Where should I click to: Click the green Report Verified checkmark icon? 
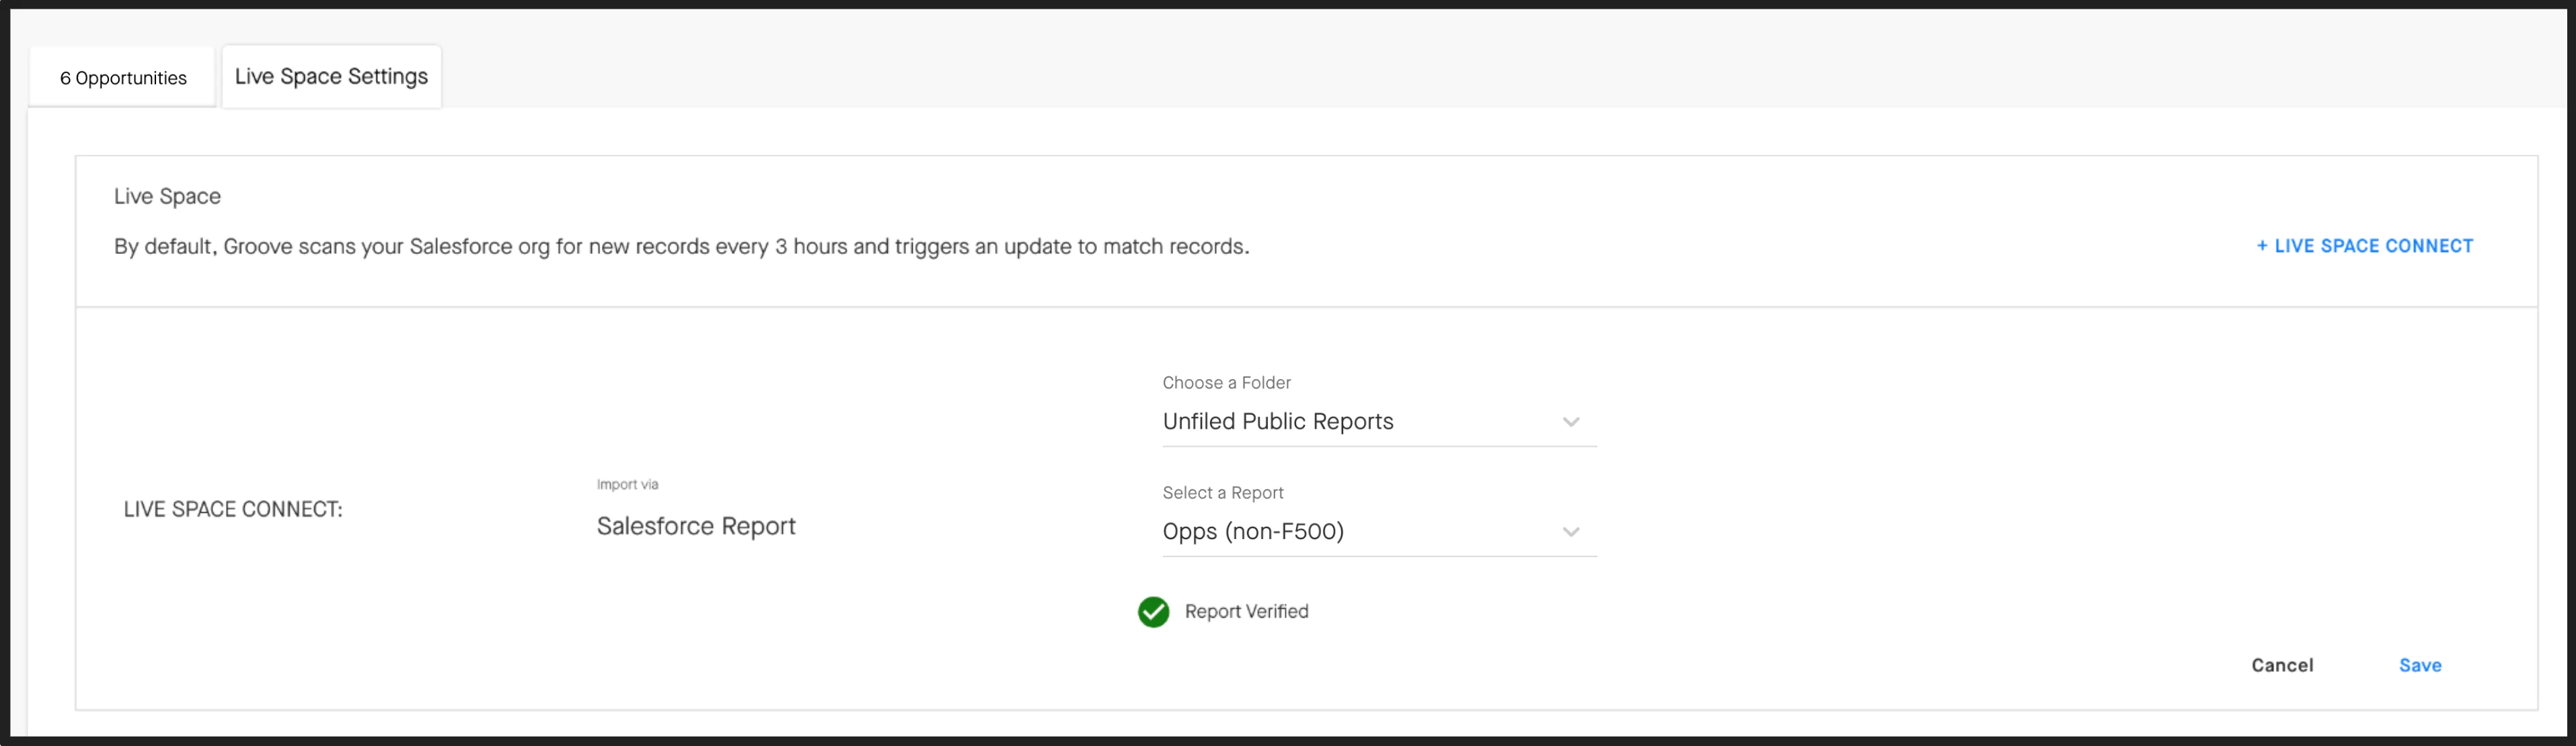1153,612
